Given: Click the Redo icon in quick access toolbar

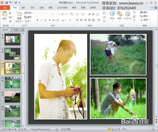Looking at the screenshot, I should (x=16, y=2).
